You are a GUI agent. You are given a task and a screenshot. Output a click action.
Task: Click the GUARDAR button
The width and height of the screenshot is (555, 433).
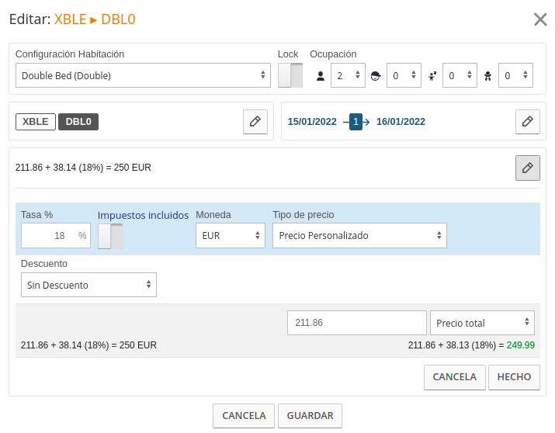pyautogui.click(x=310, y=416)
